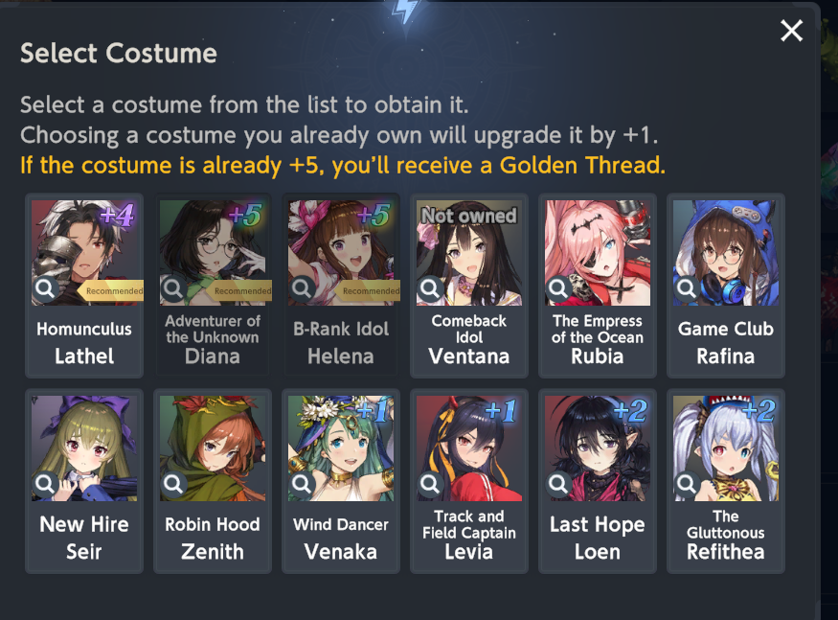
Task: Preview Last Hope Loen via magnifier
Action: (558, 484)
